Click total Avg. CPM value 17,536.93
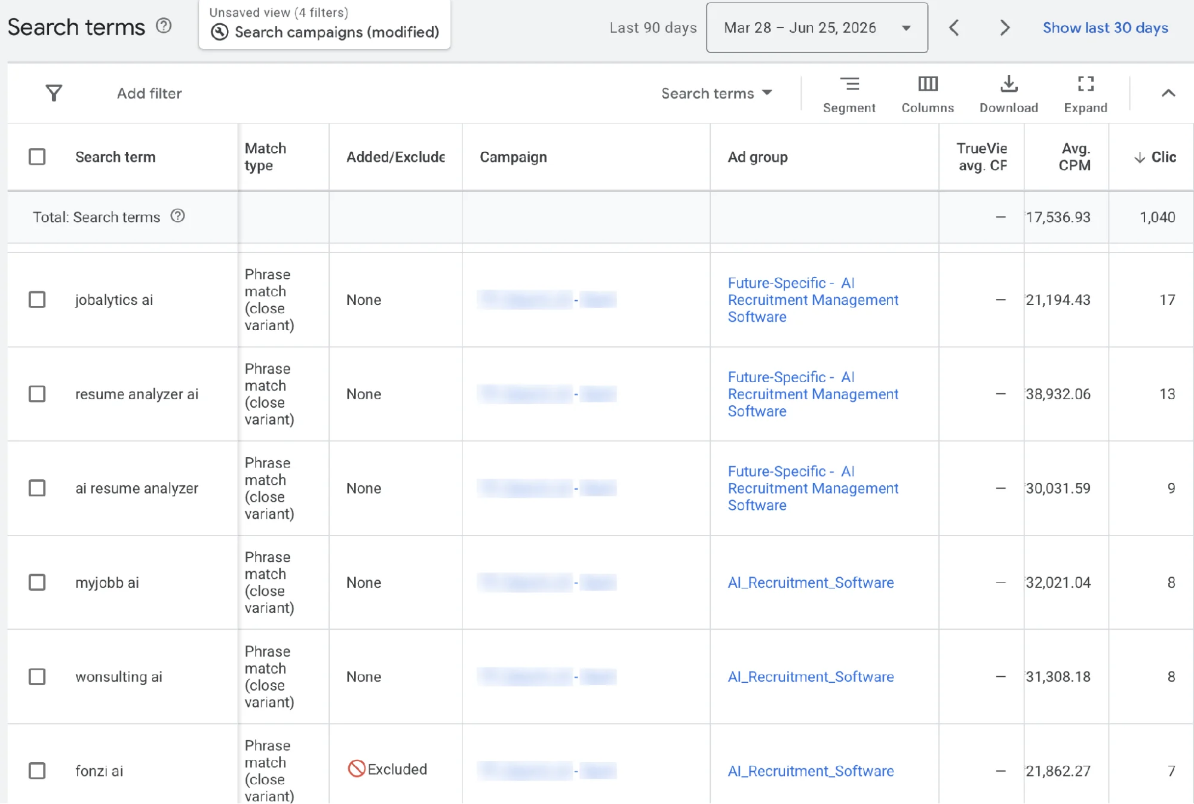The height and width of the screenshot is (804, 1194). pos(1058,217)
